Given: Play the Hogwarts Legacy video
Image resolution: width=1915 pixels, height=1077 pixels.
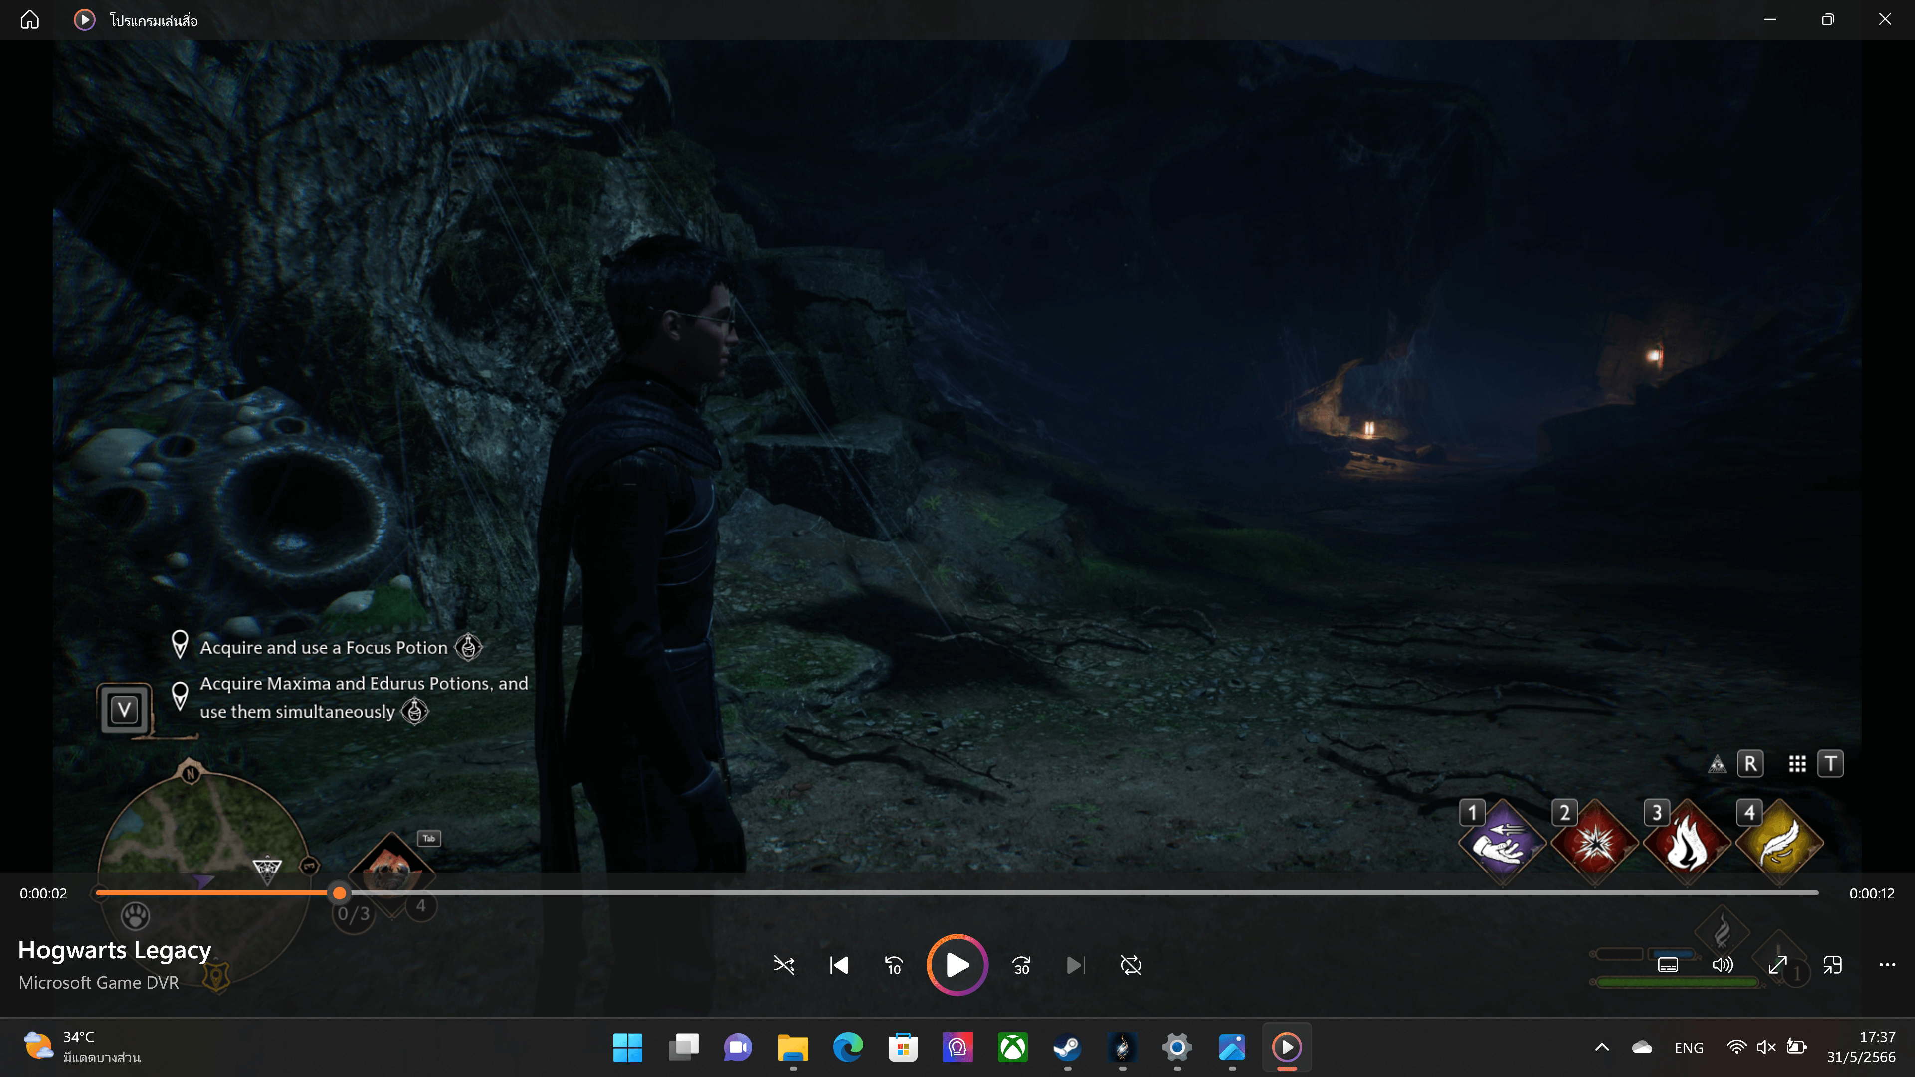Looking at the screenshot, I should (x=957, y=965).
